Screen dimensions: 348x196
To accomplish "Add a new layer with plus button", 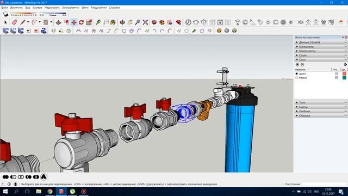I will tap(297, 65).
